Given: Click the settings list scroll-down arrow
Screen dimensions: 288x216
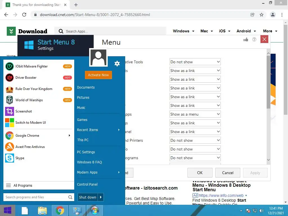Looking at the screenshot, I should (268, 160).
